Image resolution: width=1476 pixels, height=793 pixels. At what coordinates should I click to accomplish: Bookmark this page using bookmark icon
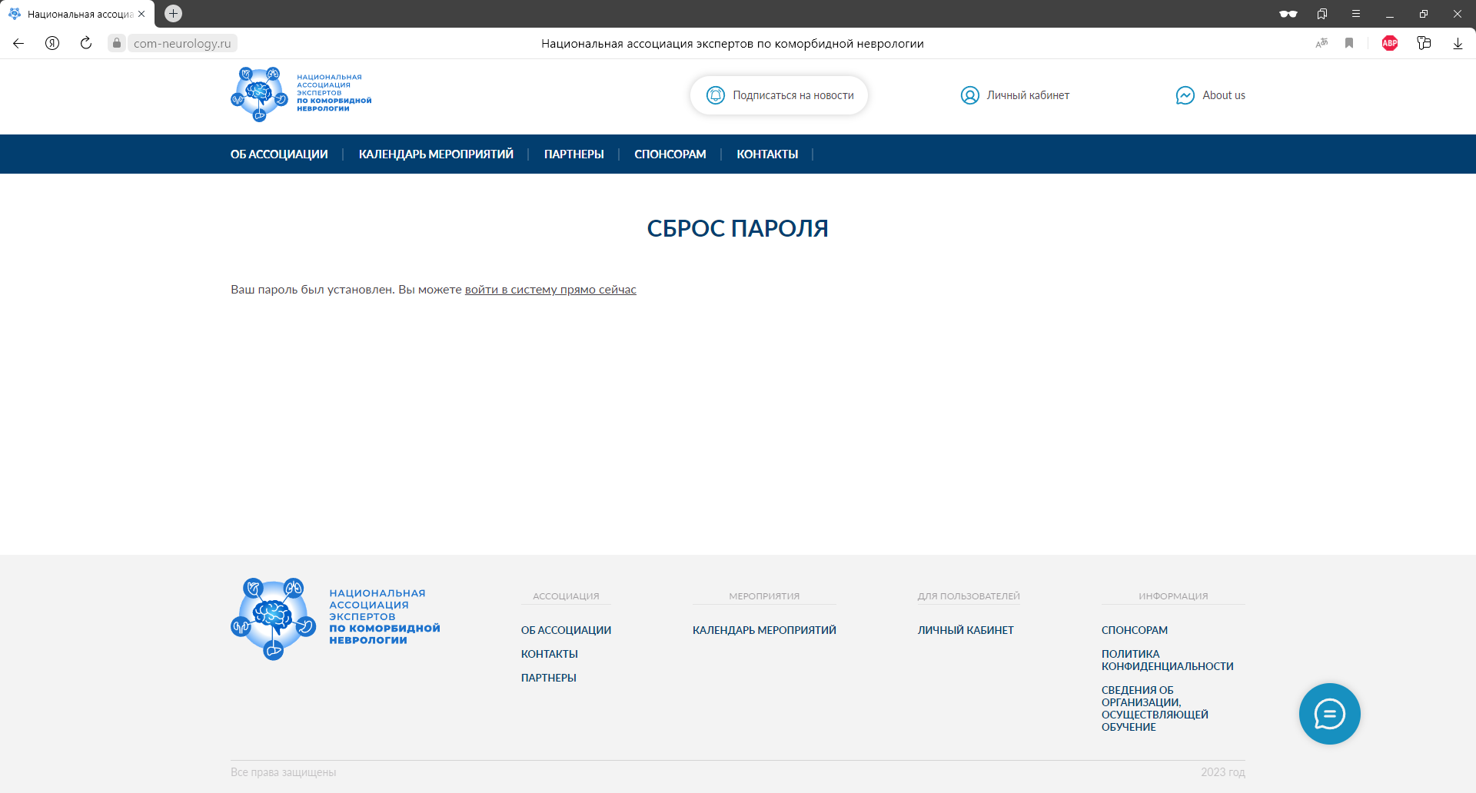point(1348,43)
